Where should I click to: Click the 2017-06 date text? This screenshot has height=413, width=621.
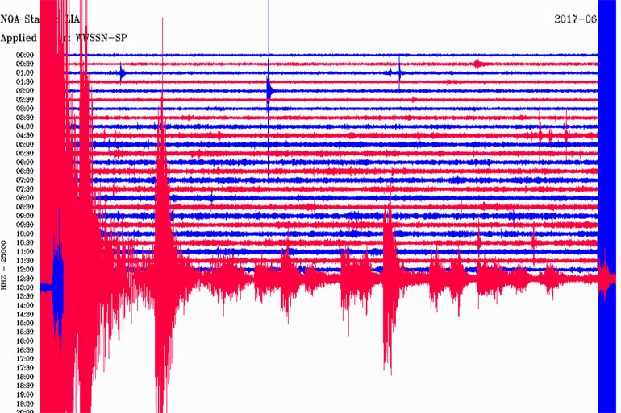point(575,19)
